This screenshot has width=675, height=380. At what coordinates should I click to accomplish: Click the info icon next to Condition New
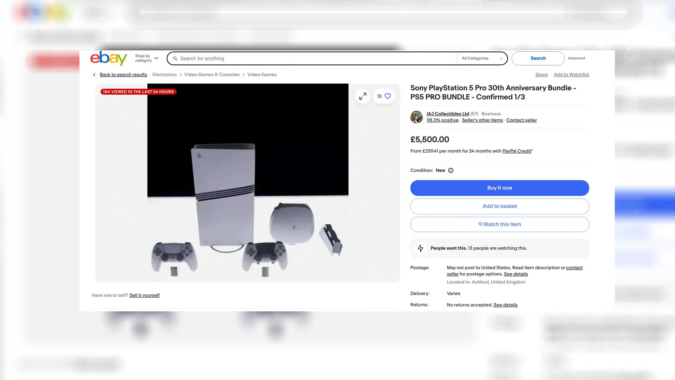click(451, 170)
